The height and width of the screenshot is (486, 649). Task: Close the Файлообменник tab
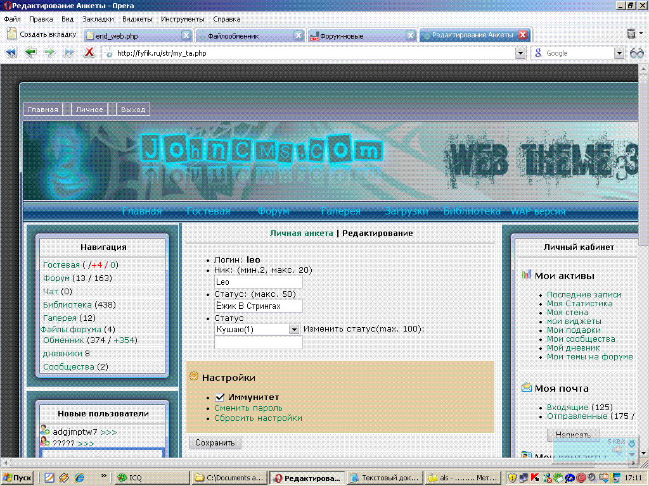[299, 35]
